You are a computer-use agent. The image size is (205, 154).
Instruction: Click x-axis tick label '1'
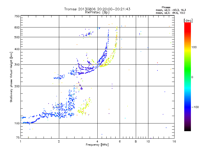tap(20, 141)
